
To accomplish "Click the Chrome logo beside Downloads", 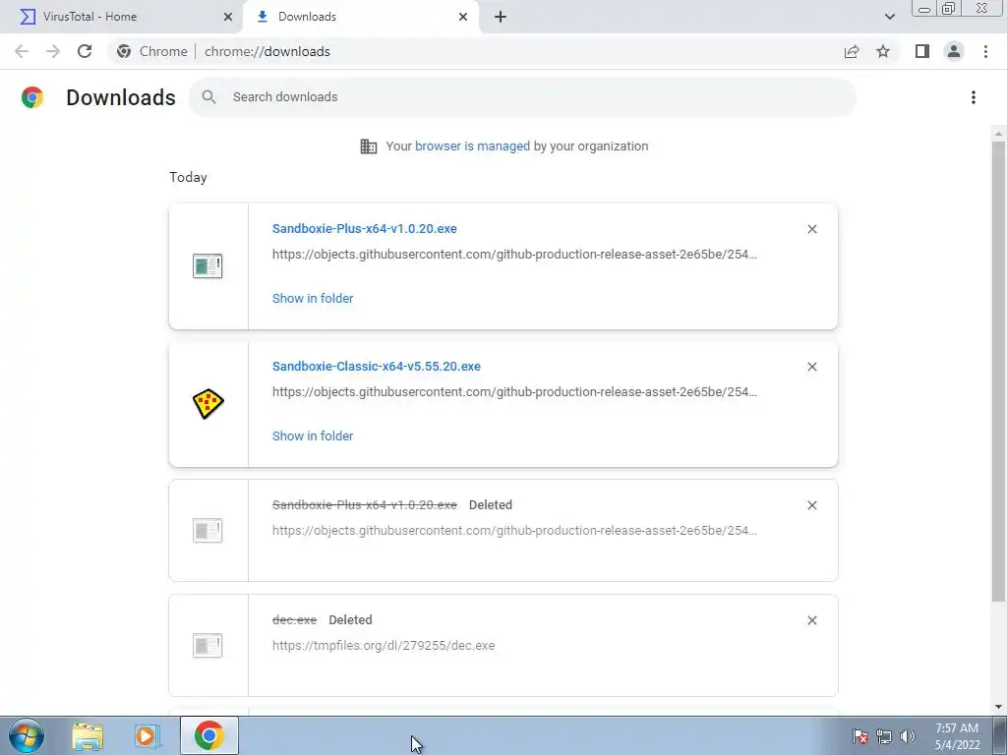I will point(32,97).
